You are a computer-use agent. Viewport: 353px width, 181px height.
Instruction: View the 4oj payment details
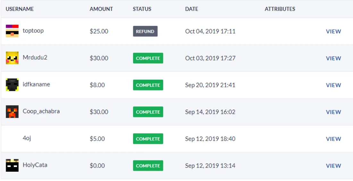[x=333, y=139]
